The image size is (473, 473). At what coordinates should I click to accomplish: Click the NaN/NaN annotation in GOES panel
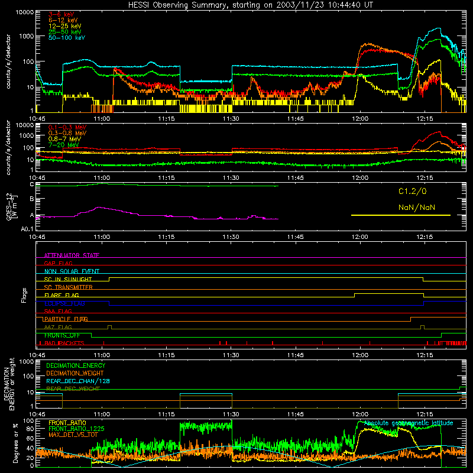click(417, 208)
